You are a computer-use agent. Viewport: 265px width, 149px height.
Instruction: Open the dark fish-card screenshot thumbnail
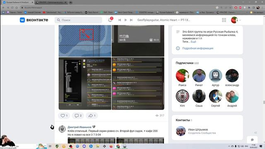(x=138, y=41)
